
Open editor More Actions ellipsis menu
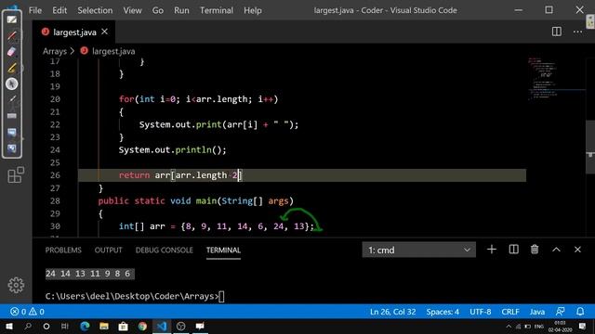tap(577, 32)
